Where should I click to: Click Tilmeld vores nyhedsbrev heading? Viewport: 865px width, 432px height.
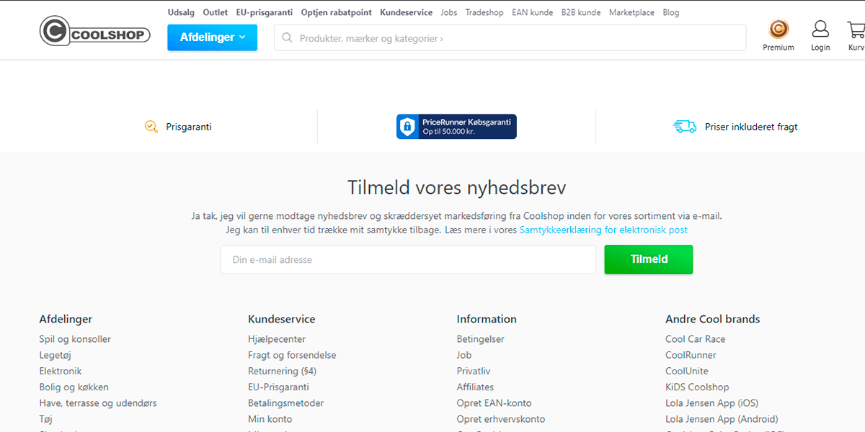pos(457,188)
